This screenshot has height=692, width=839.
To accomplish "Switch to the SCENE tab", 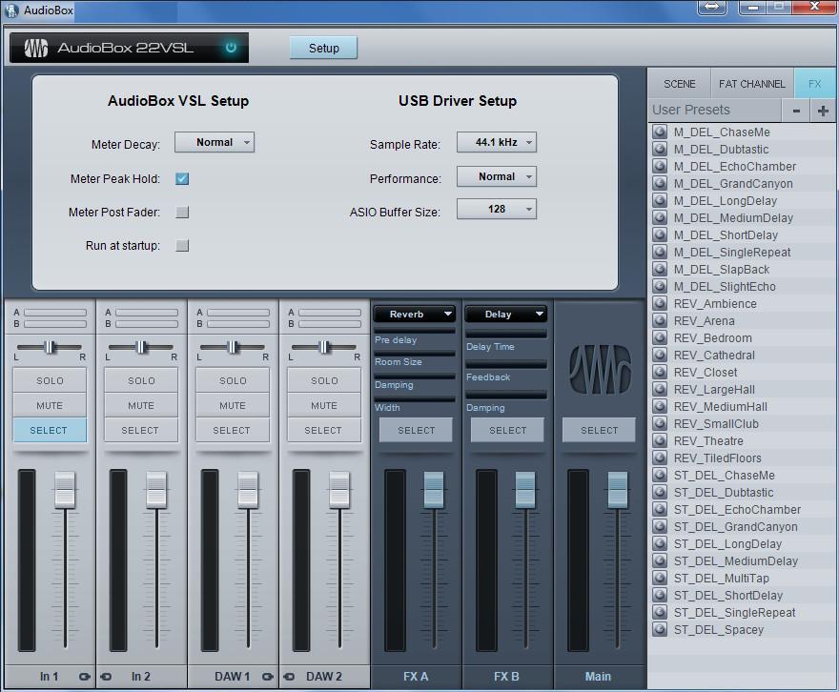I will 679,83.
